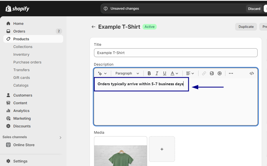Insert an image into the description
This screenshot has width=267, height=166.
coord(212,73)
